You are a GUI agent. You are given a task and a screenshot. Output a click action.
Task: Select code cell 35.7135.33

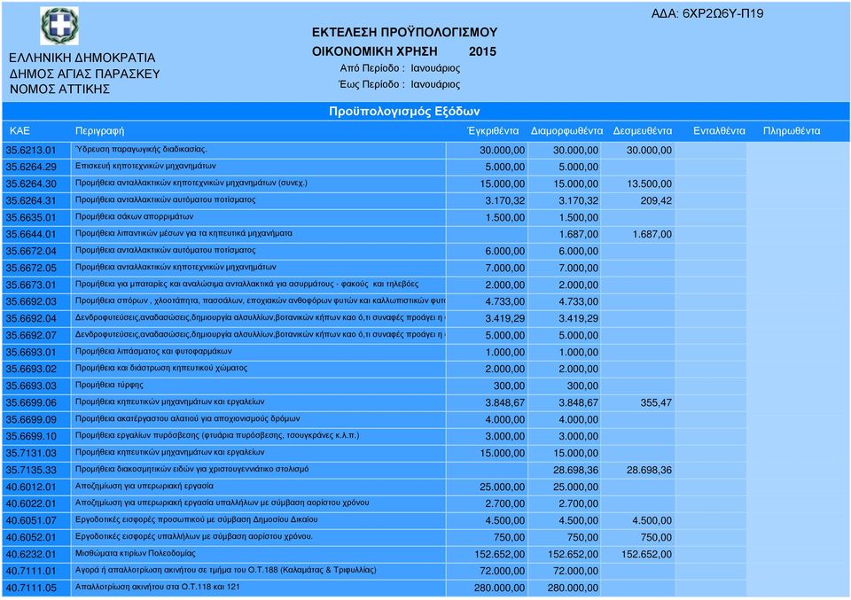pyautogui.click(x=36, y=470)
